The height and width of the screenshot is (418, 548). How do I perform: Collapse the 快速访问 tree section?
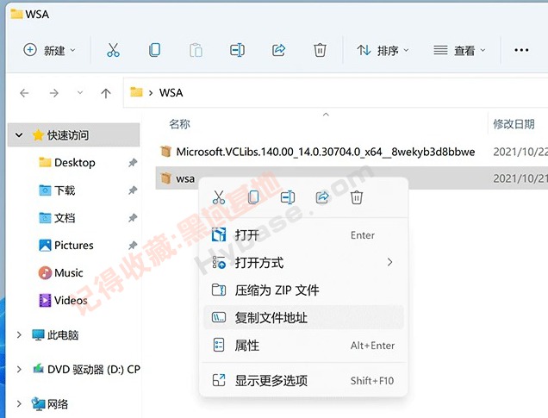[19, 135]
